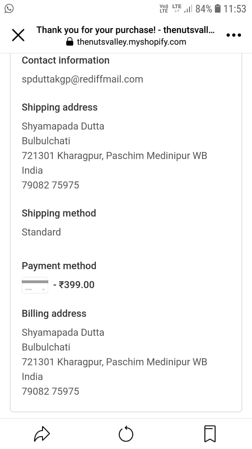252x449 pixels.
Task: Tap the WhatsApp notification icon
Action: 9,9
